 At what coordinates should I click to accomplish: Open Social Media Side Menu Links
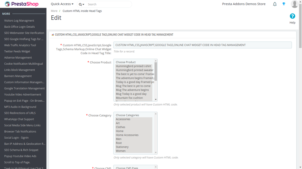tap(22, 125)
